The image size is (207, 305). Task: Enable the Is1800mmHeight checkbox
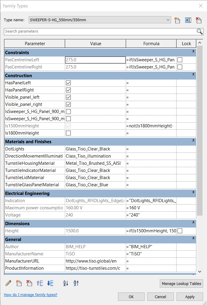[68, 133]
